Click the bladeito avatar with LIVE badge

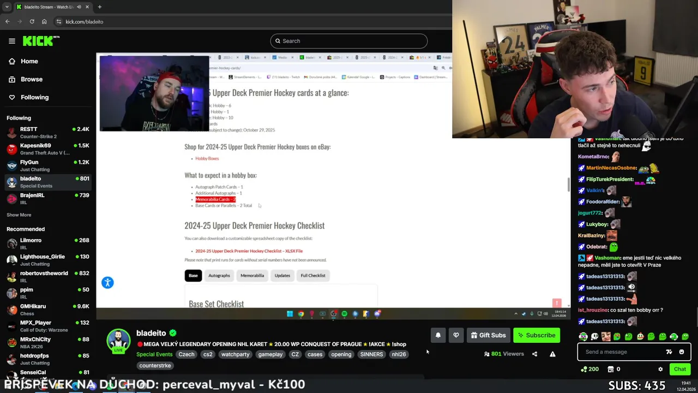pos(118,341)
